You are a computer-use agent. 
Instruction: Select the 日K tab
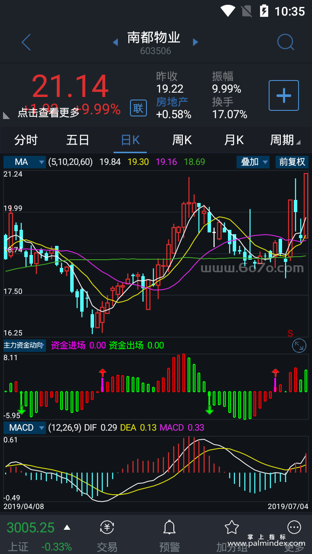tap(130, 140)
